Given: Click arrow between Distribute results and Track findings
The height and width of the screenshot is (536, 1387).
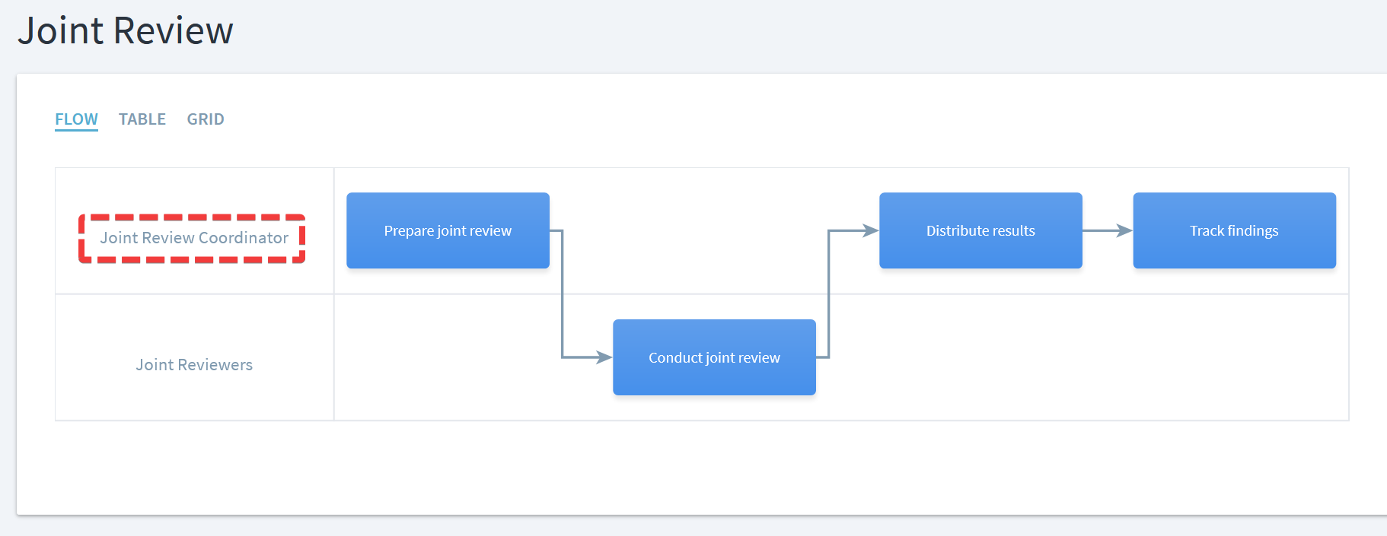Looking at the screenshot, I should point(1106,230).
